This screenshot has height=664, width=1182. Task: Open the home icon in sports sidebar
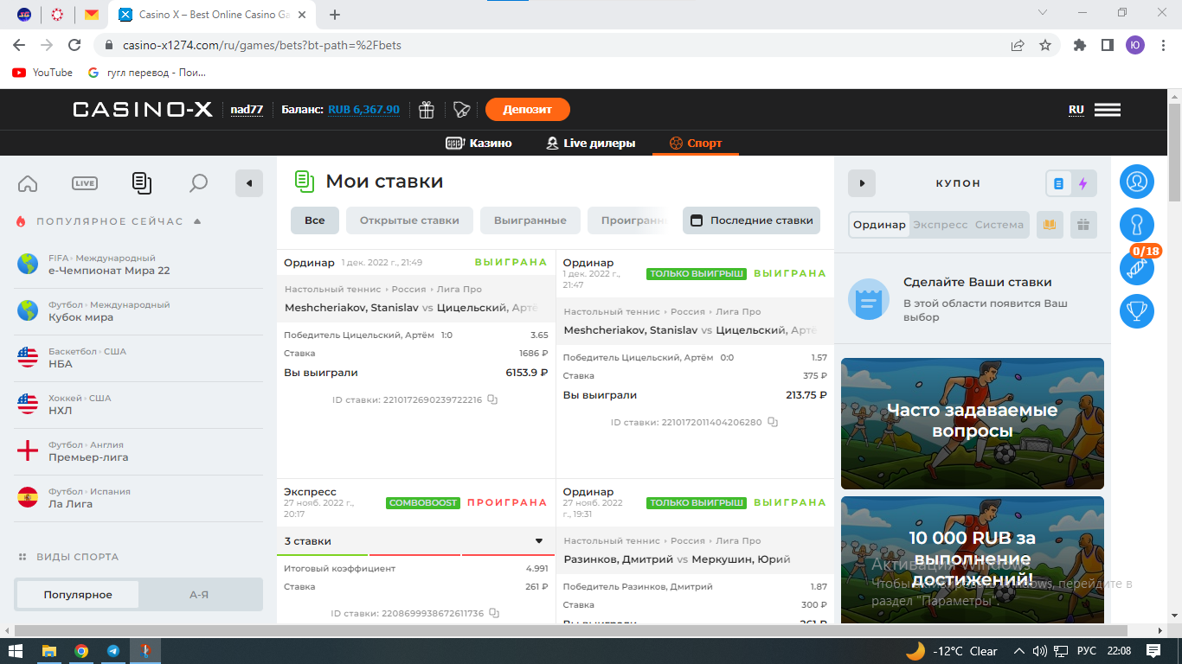pos(28,183)
